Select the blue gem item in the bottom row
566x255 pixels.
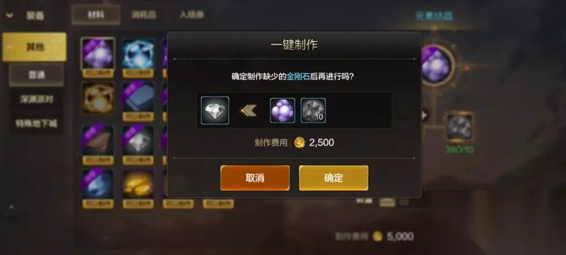click(98, 184)
